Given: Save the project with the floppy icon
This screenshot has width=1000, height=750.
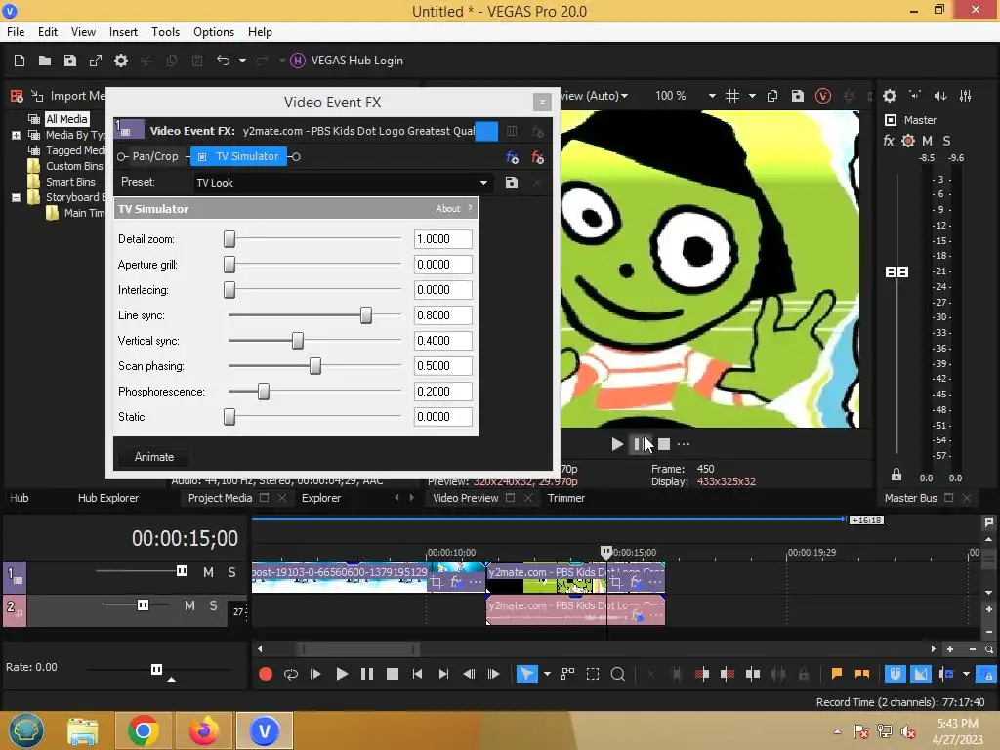Looking at the screenshot, I should 70,61.
